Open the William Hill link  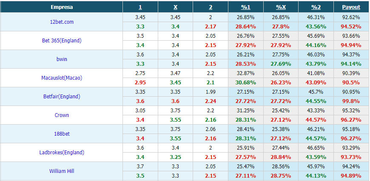[62, 171]
